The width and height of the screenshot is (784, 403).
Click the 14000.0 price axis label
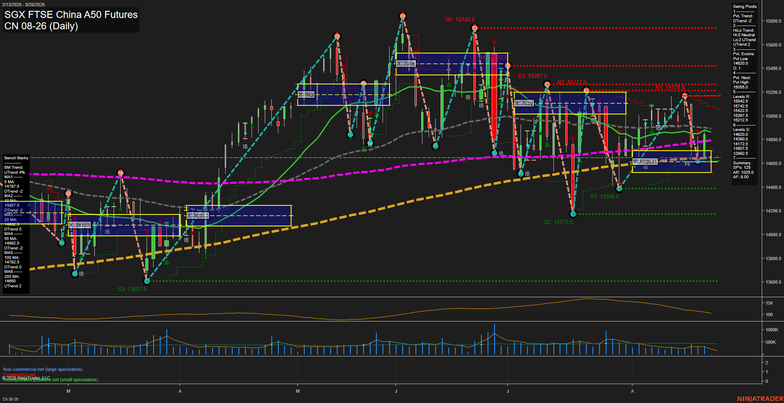click(773, 235)
